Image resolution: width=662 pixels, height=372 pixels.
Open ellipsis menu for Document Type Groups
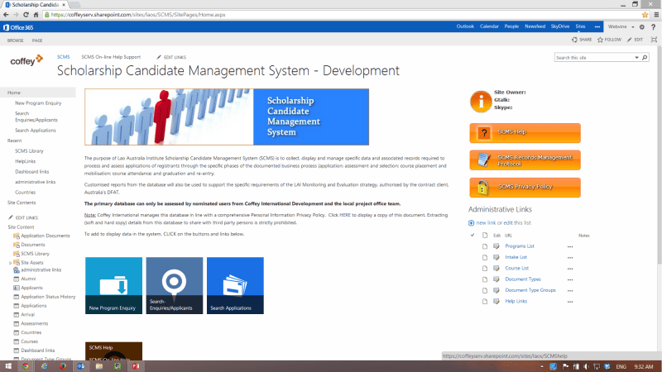(570, 291)
